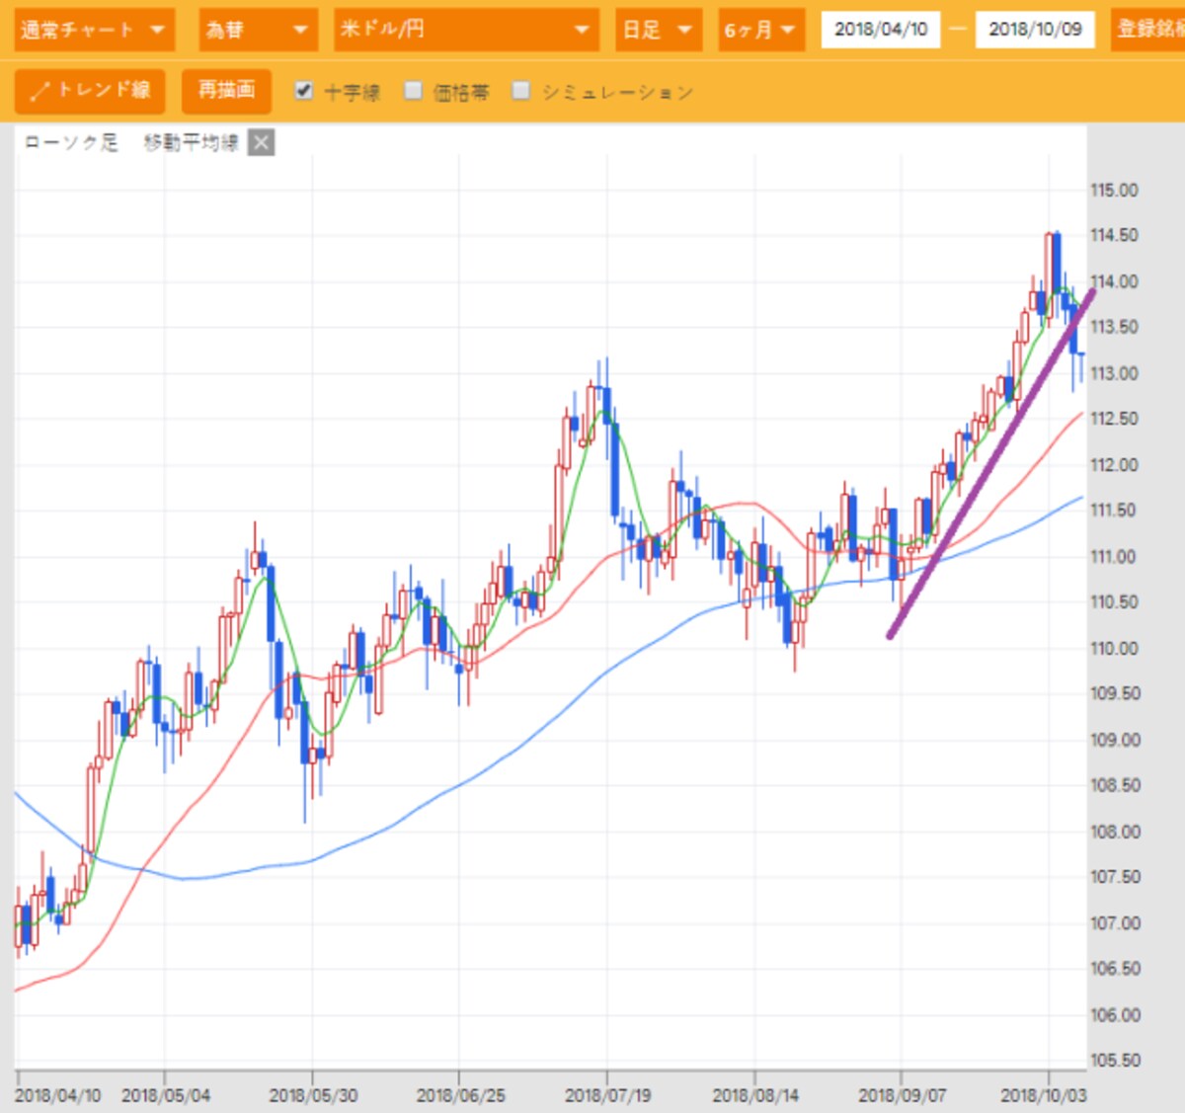Select the ローソク足 indicator tab
This screenshot has height=1113, width=1185.
click(71, 143)
